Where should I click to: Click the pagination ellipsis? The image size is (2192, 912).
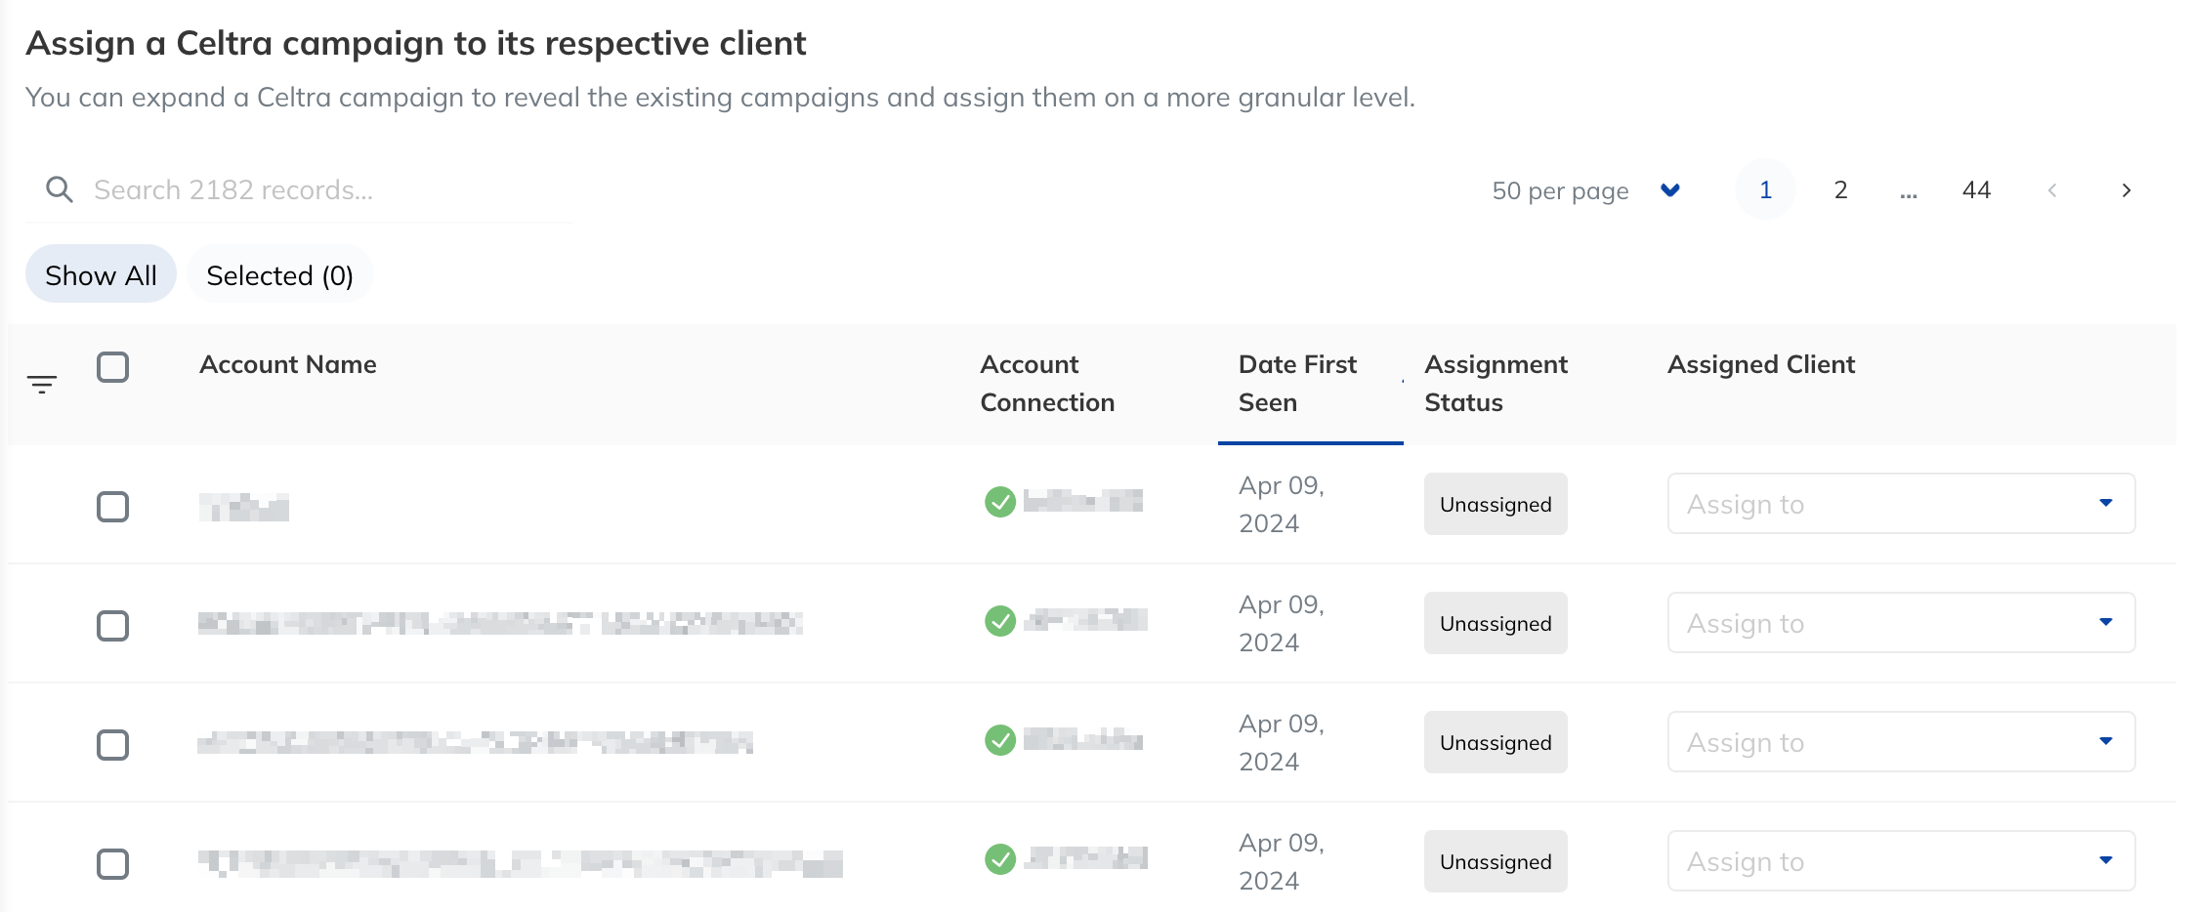point(1909,193)
